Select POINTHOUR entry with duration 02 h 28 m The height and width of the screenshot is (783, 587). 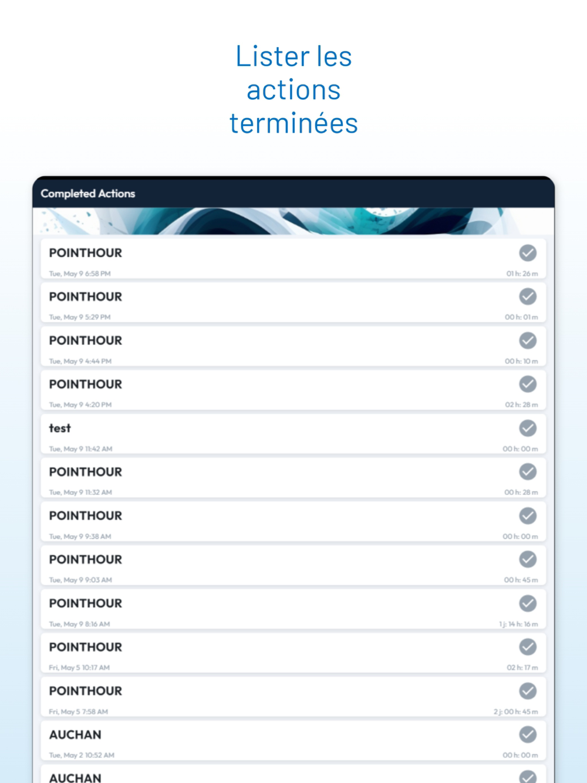[x=293, y=390]
